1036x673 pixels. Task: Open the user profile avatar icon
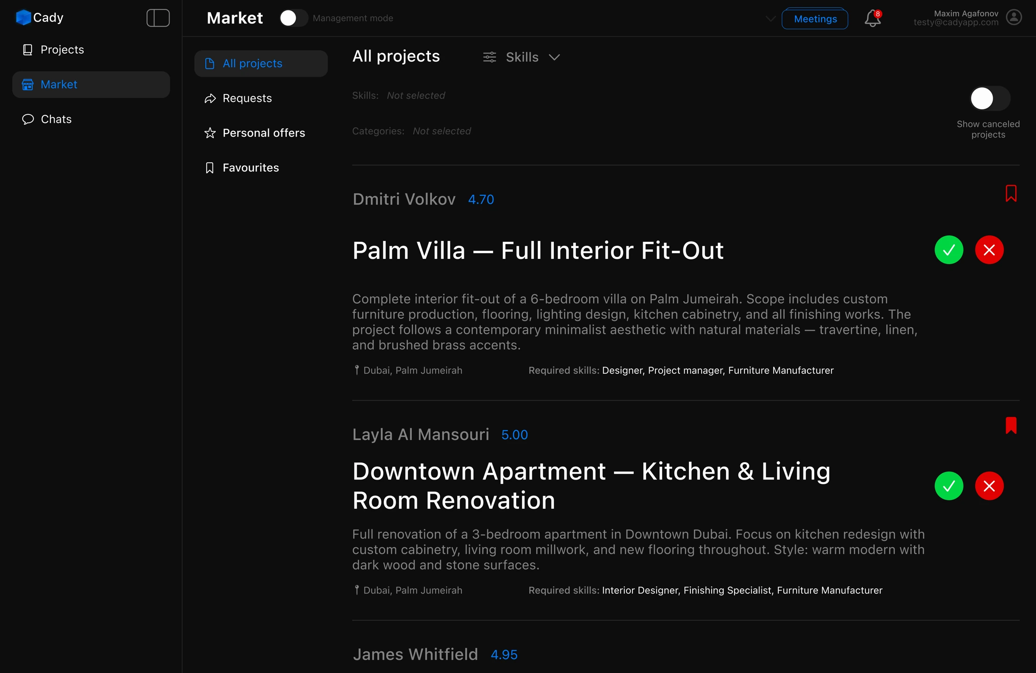[1014, 17]
